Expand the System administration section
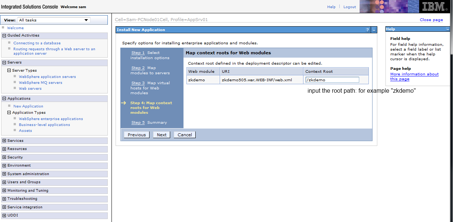453x222 pixels. coord(4,174)
